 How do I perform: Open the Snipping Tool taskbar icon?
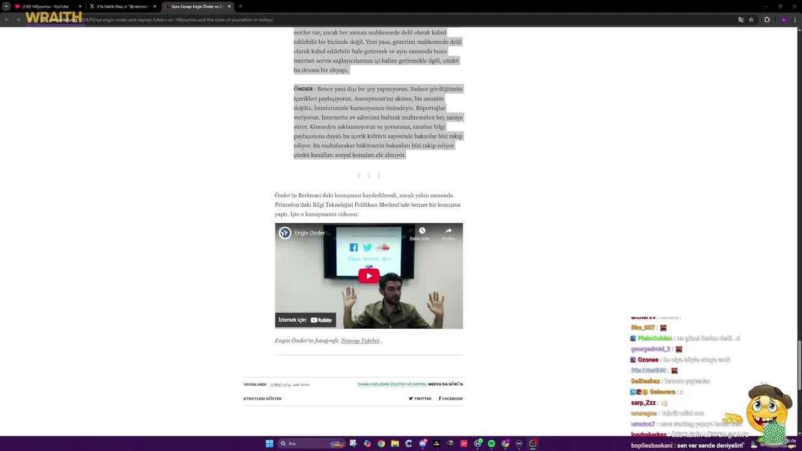[353, 443]
